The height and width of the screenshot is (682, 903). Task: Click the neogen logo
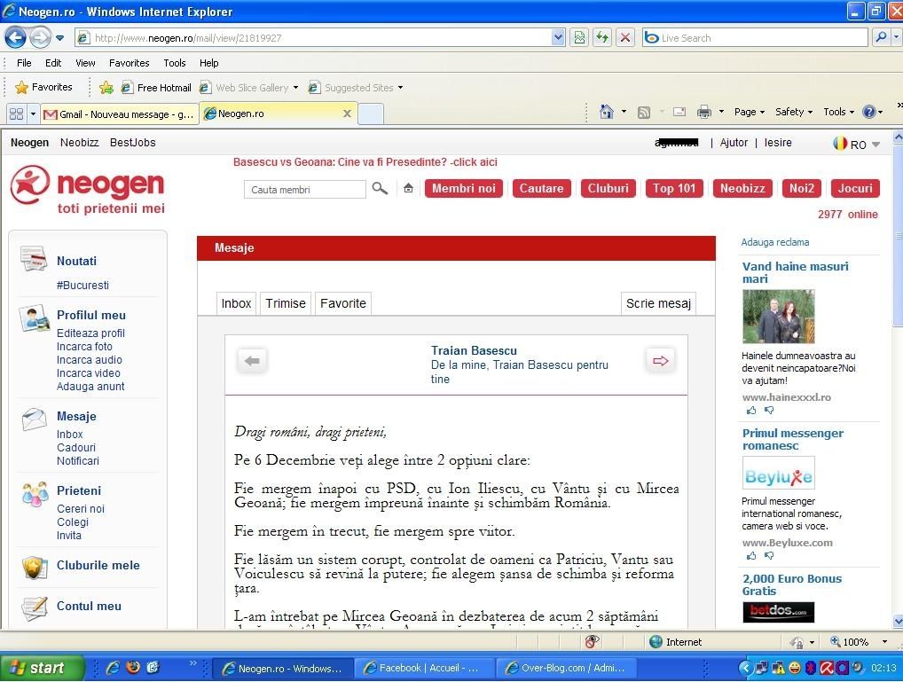coord(88,190)
